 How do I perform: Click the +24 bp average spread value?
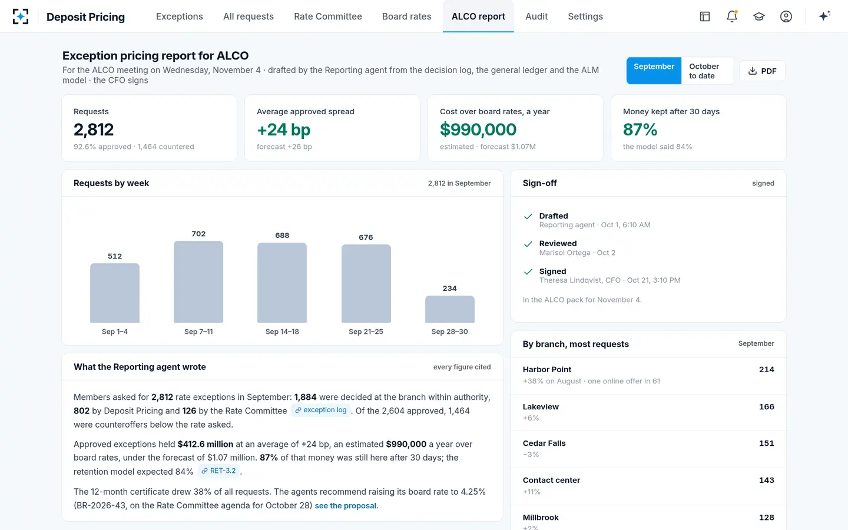click(284, 130)
